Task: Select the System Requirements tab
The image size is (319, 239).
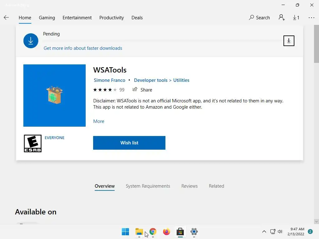Action: click(x=148, y=186)
